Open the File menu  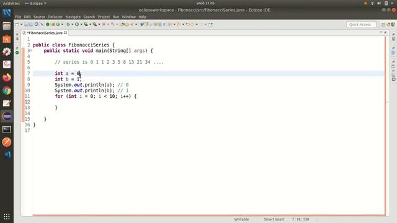[18, 17]
